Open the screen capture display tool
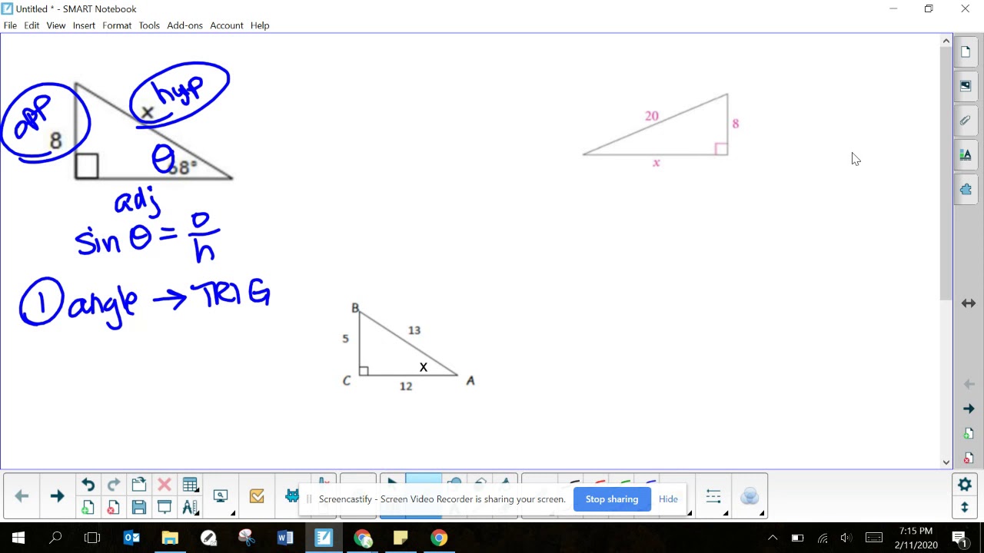The width and height of the screenshot is (984, 553). pos(221,496)
